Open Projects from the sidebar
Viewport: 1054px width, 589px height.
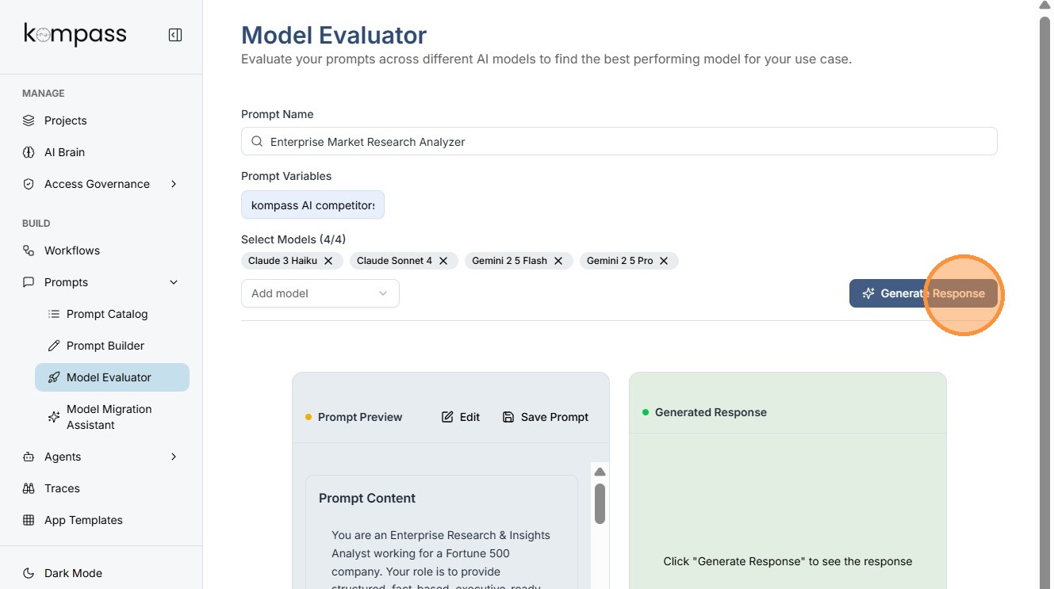click(x=65, y=120)
